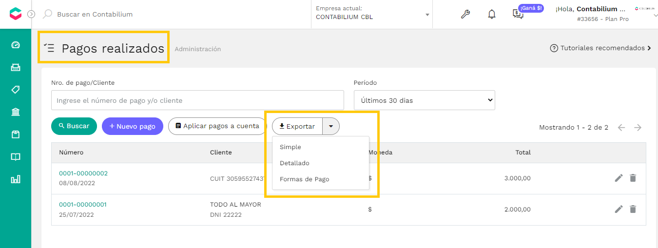
Task: Focus the Nro. de pago/Cliente input field
Action: [x=197, y=100]
